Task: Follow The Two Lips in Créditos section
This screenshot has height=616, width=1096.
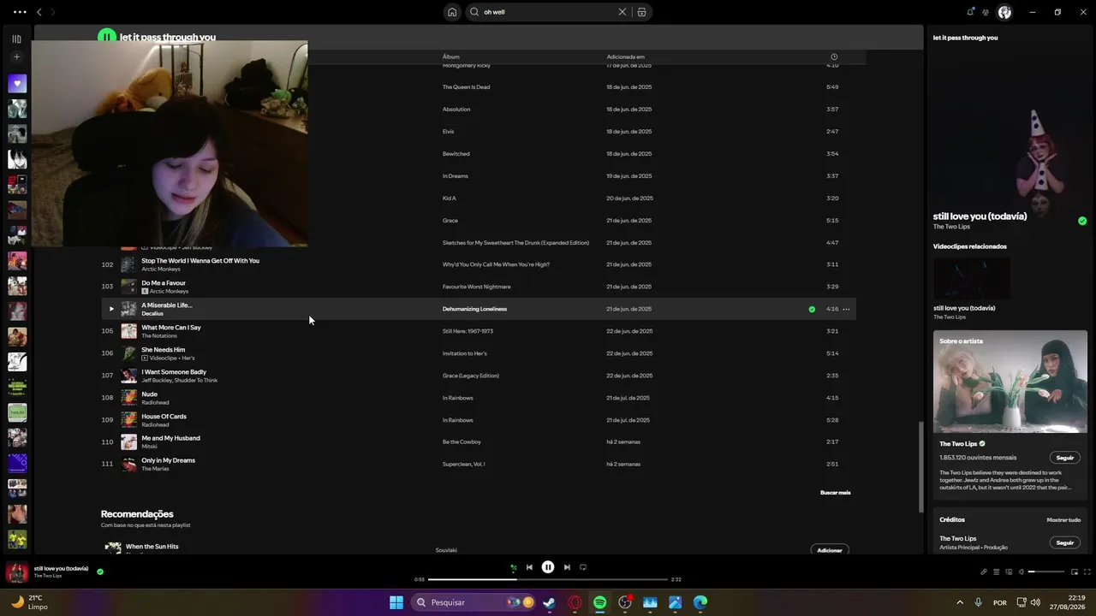Action: pyautogui.click(x=1065, y=542)
